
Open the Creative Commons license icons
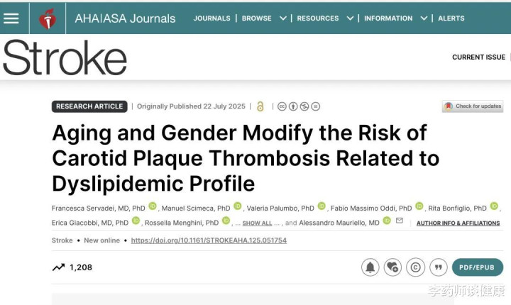tap(298, 106)
